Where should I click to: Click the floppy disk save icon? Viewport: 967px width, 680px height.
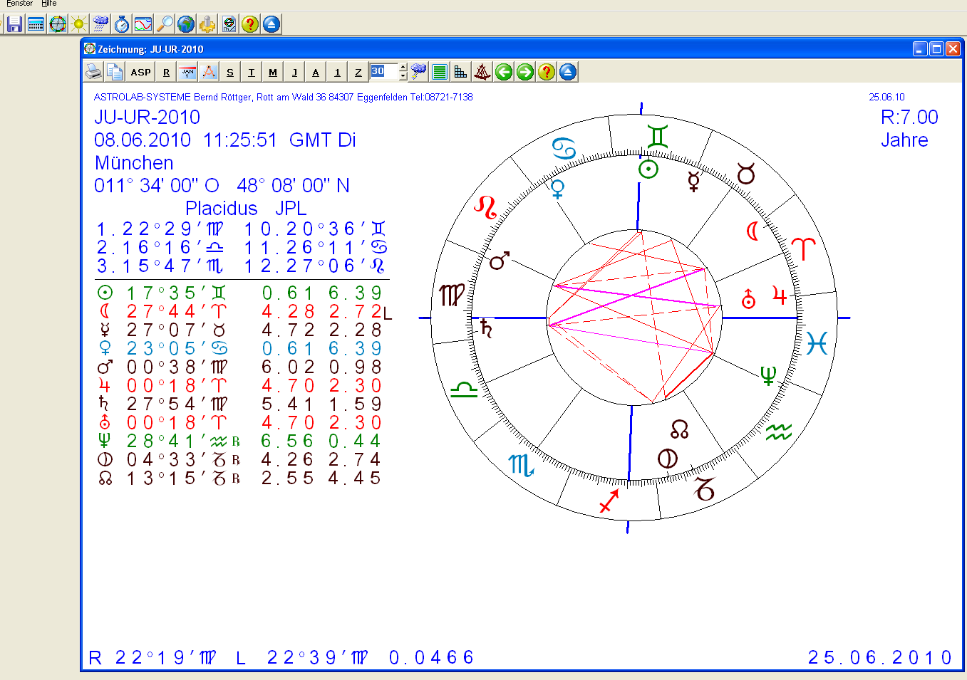coord(15,24)
